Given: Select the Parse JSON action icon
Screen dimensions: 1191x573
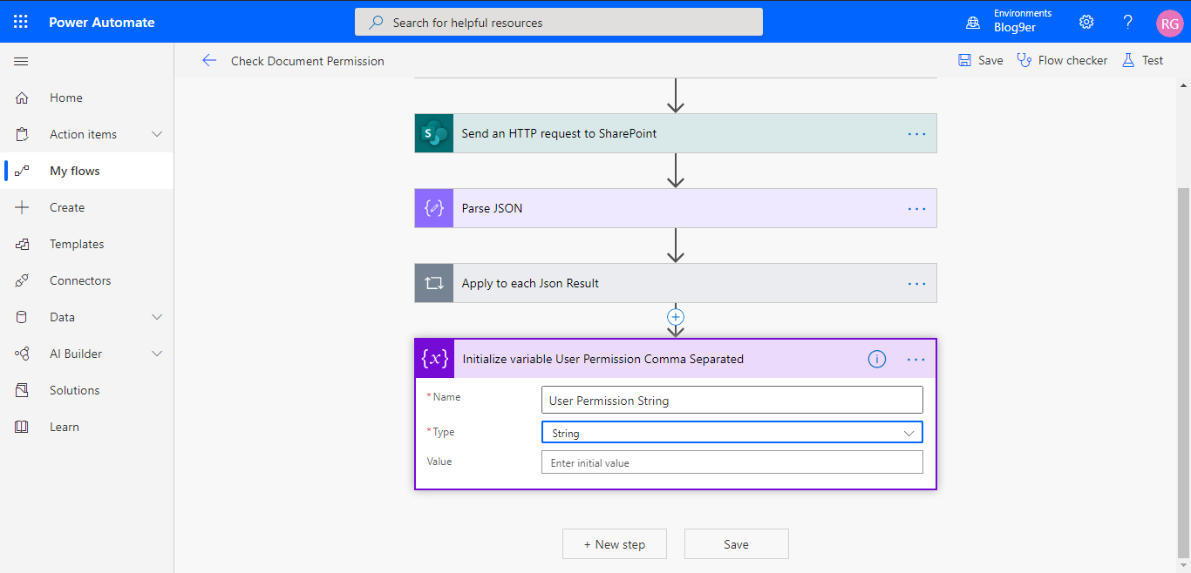Looking at the screenshot, I should point(433,208).
